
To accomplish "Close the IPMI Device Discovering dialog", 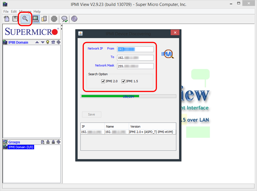I will [175, 32].
